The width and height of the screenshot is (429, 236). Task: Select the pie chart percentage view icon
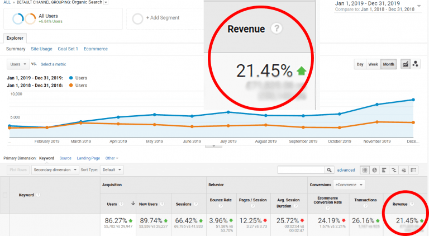tap(375, 169)
